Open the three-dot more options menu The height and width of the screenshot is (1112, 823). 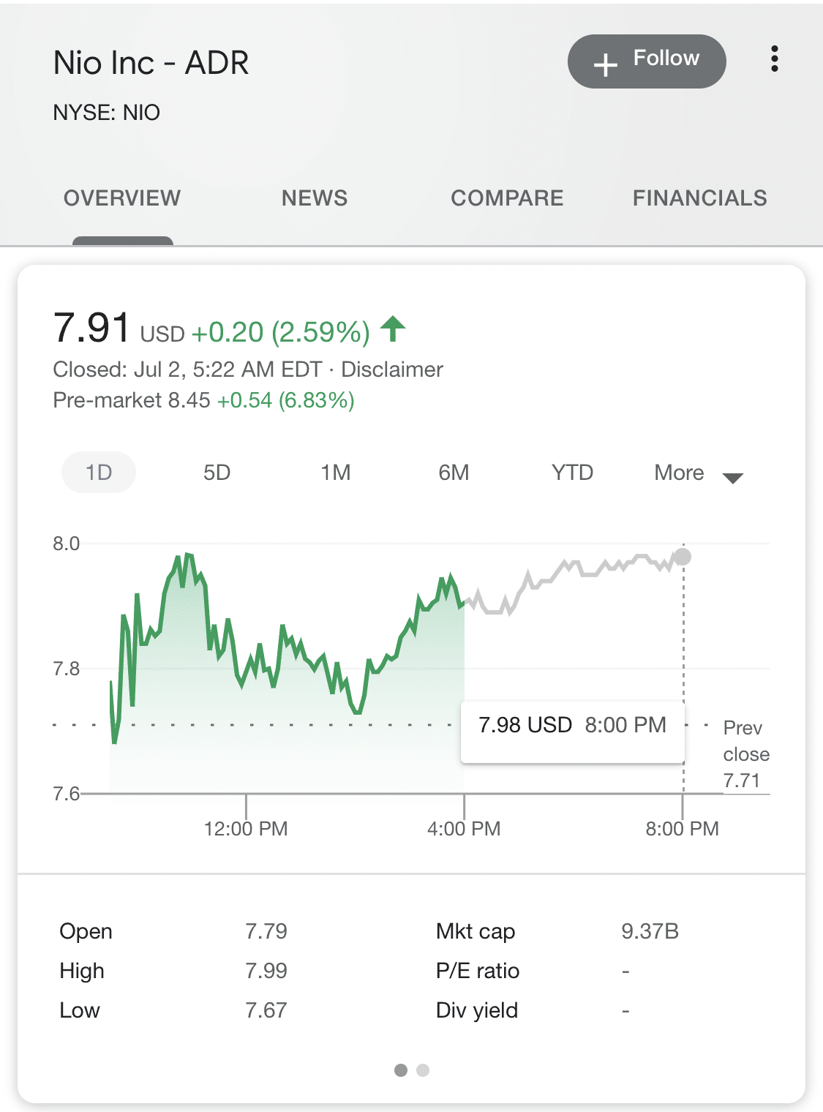(x=774, y=59)
